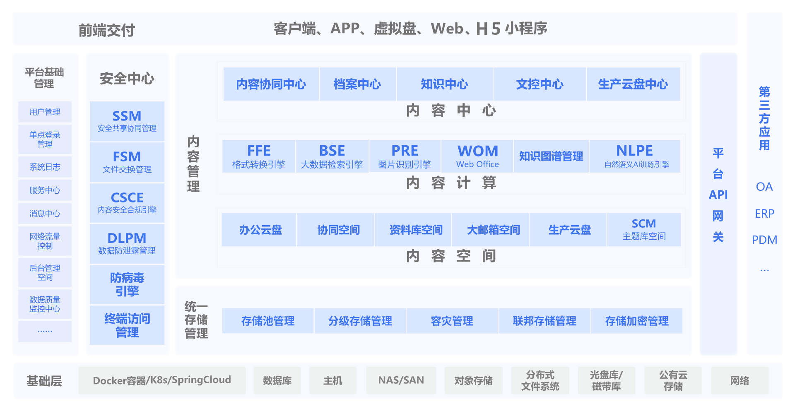Image resolution: width=795 pixels, height=411 pixels.
Task: Open the SCM 主题库空间
Action: point(644,230)
